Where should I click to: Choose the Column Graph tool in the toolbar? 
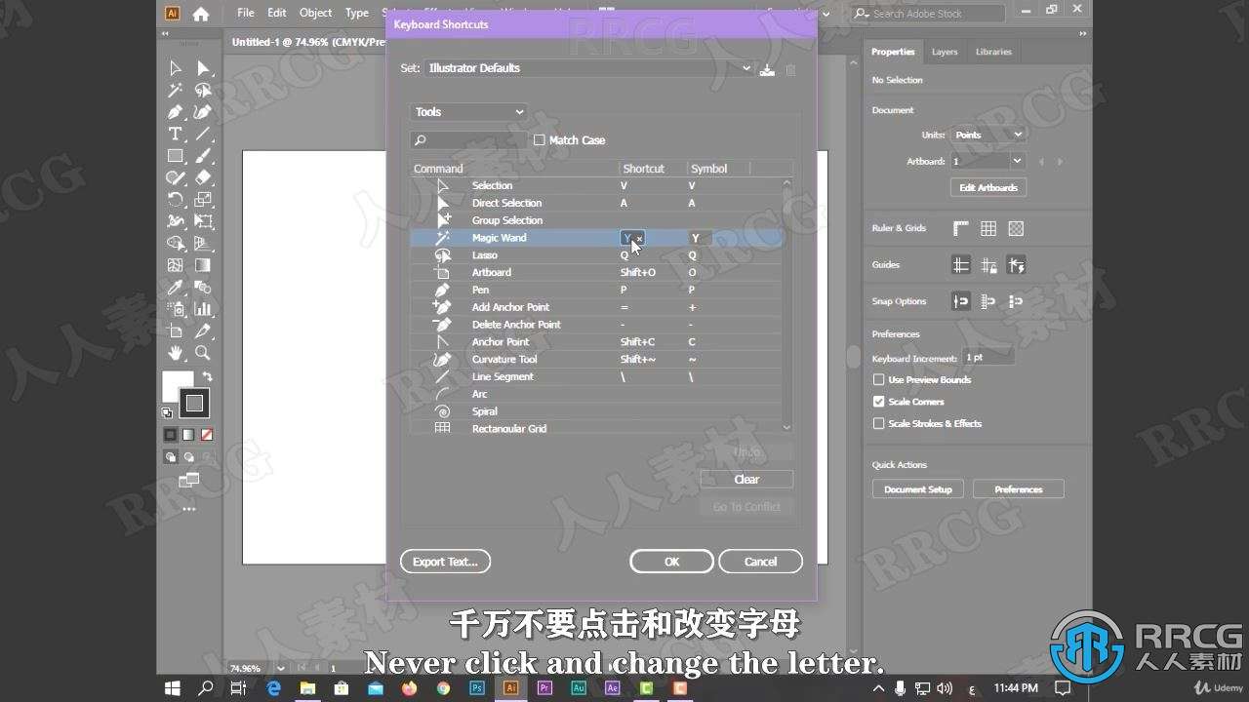pyautogui.click(x=203, y=309)
